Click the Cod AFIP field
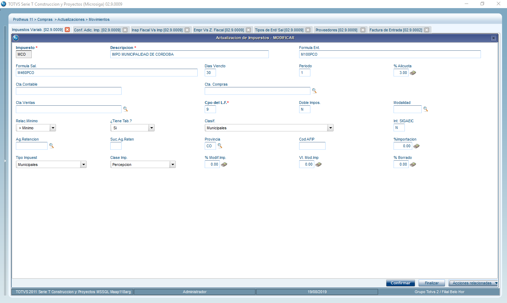The height and width of the screenshot is (303, 507). pos(312,146)
